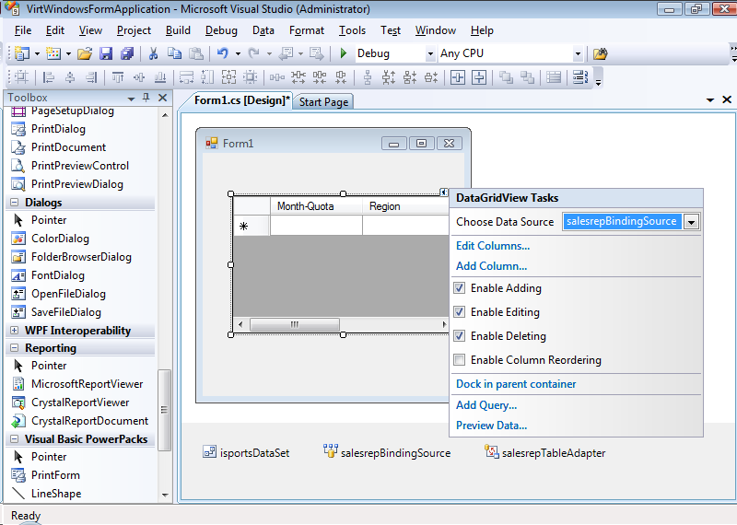Select CrystalReportViewer in the Toolbox

79,402
